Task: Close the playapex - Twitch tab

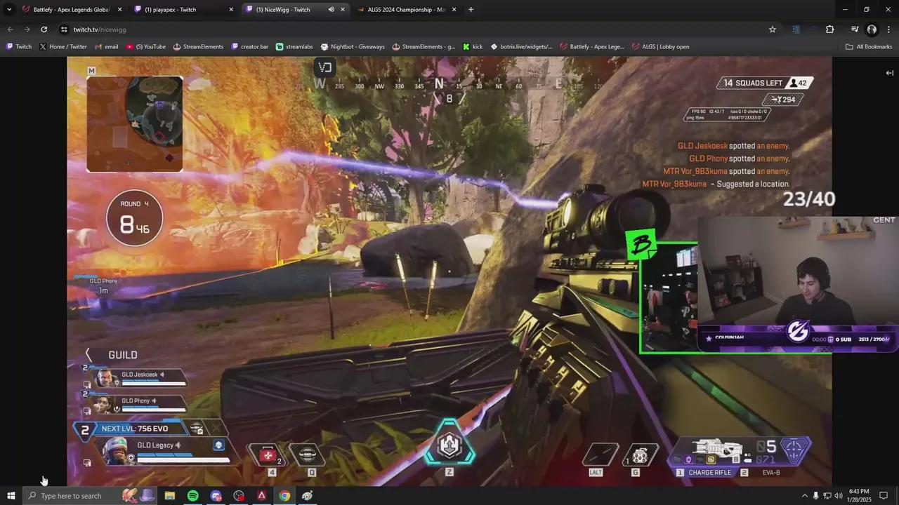Action: click(x=231, y=10)
